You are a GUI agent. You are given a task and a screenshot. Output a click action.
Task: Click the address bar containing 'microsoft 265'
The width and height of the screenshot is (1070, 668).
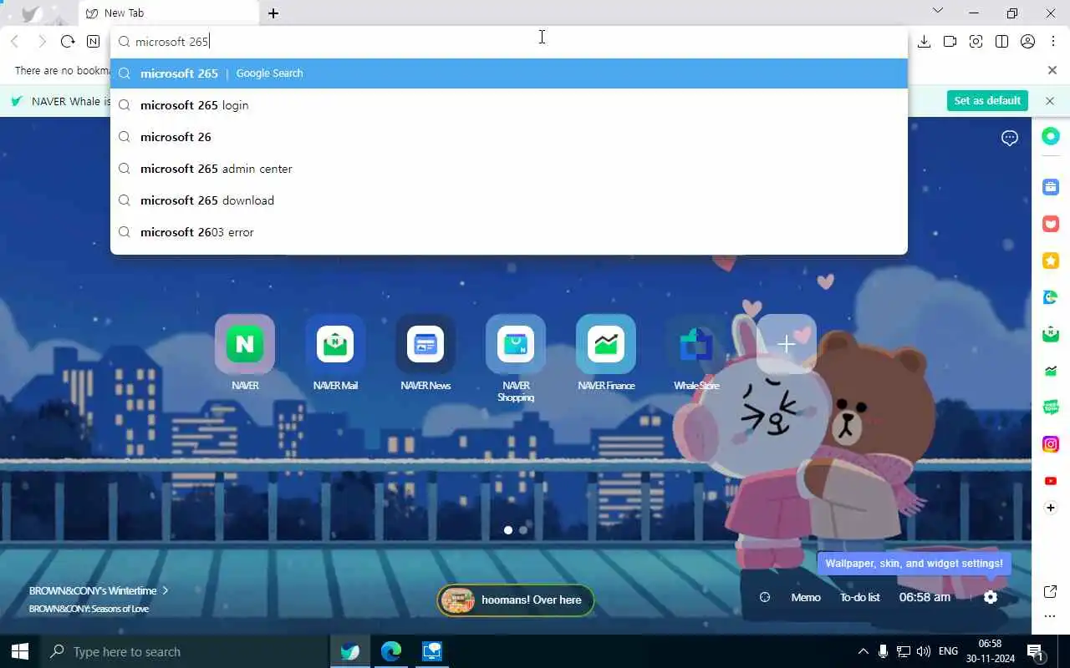[x=509, y=41]
